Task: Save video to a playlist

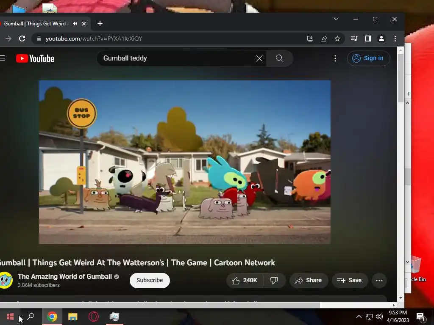Action: click(x=350, y=281)
